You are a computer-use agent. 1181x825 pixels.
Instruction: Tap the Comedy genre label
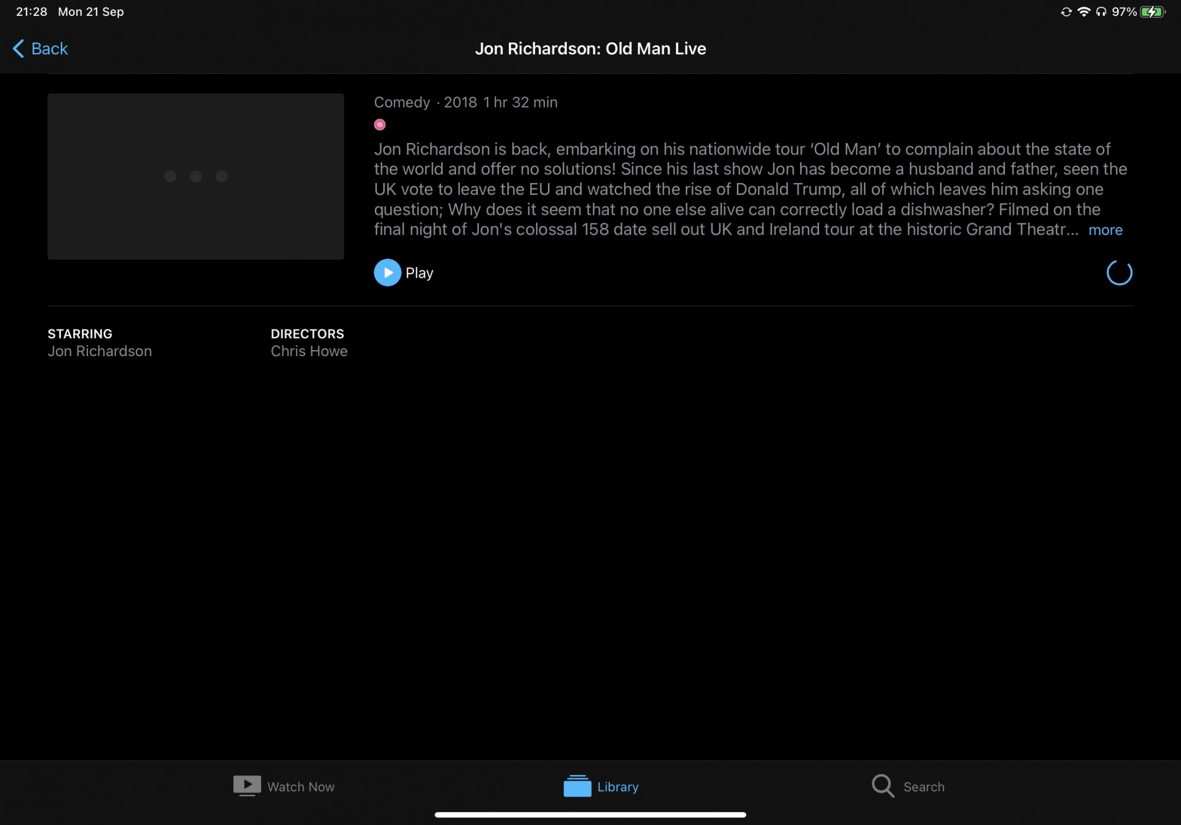pyautogui.click(x=402, y=102)
